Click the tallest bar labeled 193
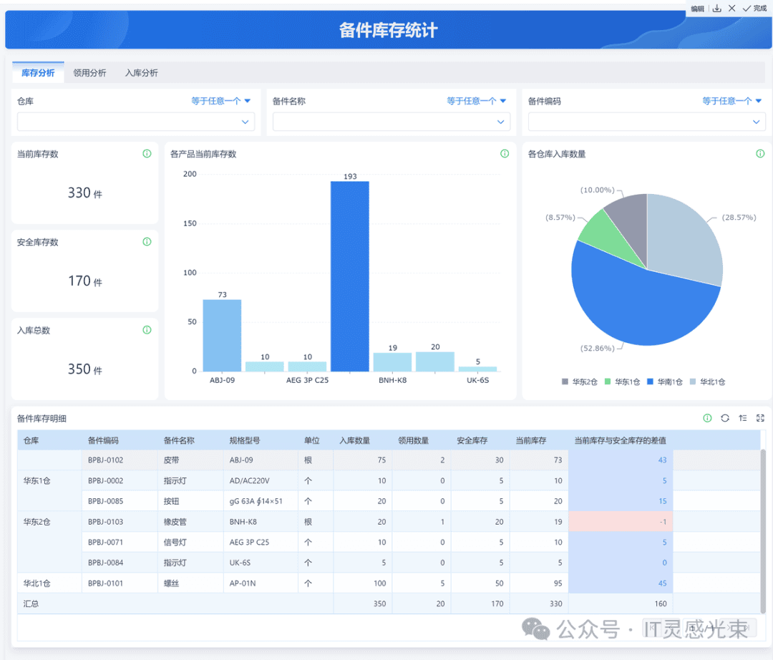The image size is (773, 660). 350,276
